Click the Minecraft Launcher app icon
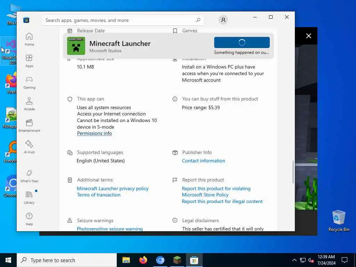The image size is (356, 267). pyautogui.click(x=76, y=46)
